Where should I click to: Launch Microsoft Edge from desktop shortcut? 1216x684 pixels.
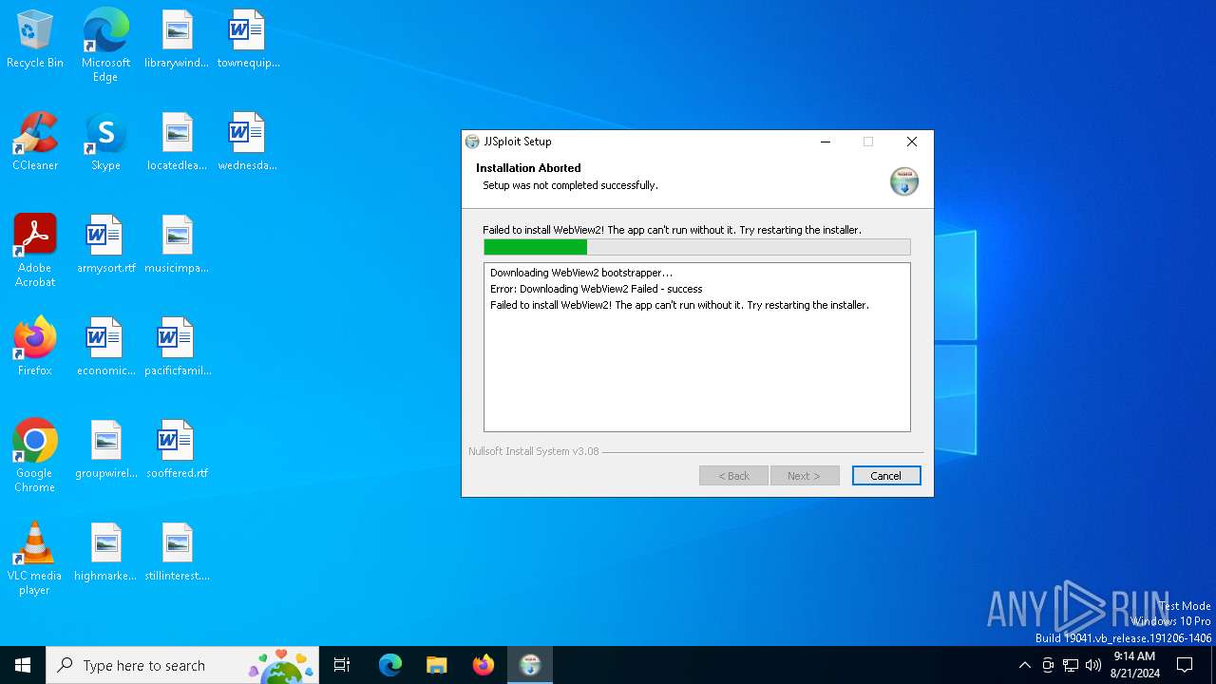(x=105, y=46)
